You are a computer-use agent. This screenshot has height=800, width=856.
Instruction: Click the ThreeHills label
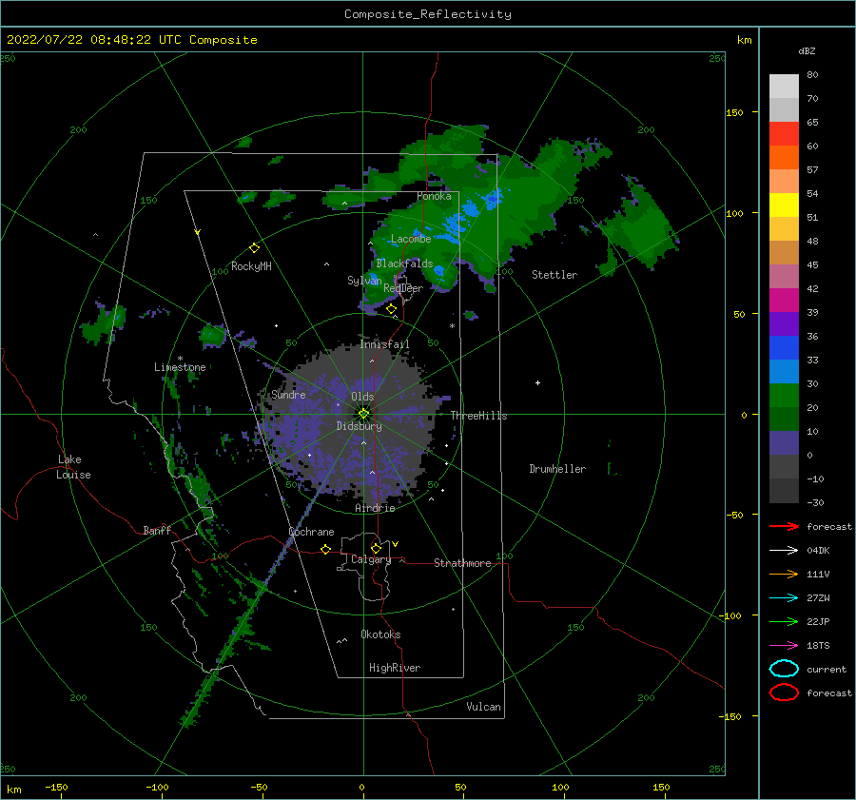[x=478, y=416]
